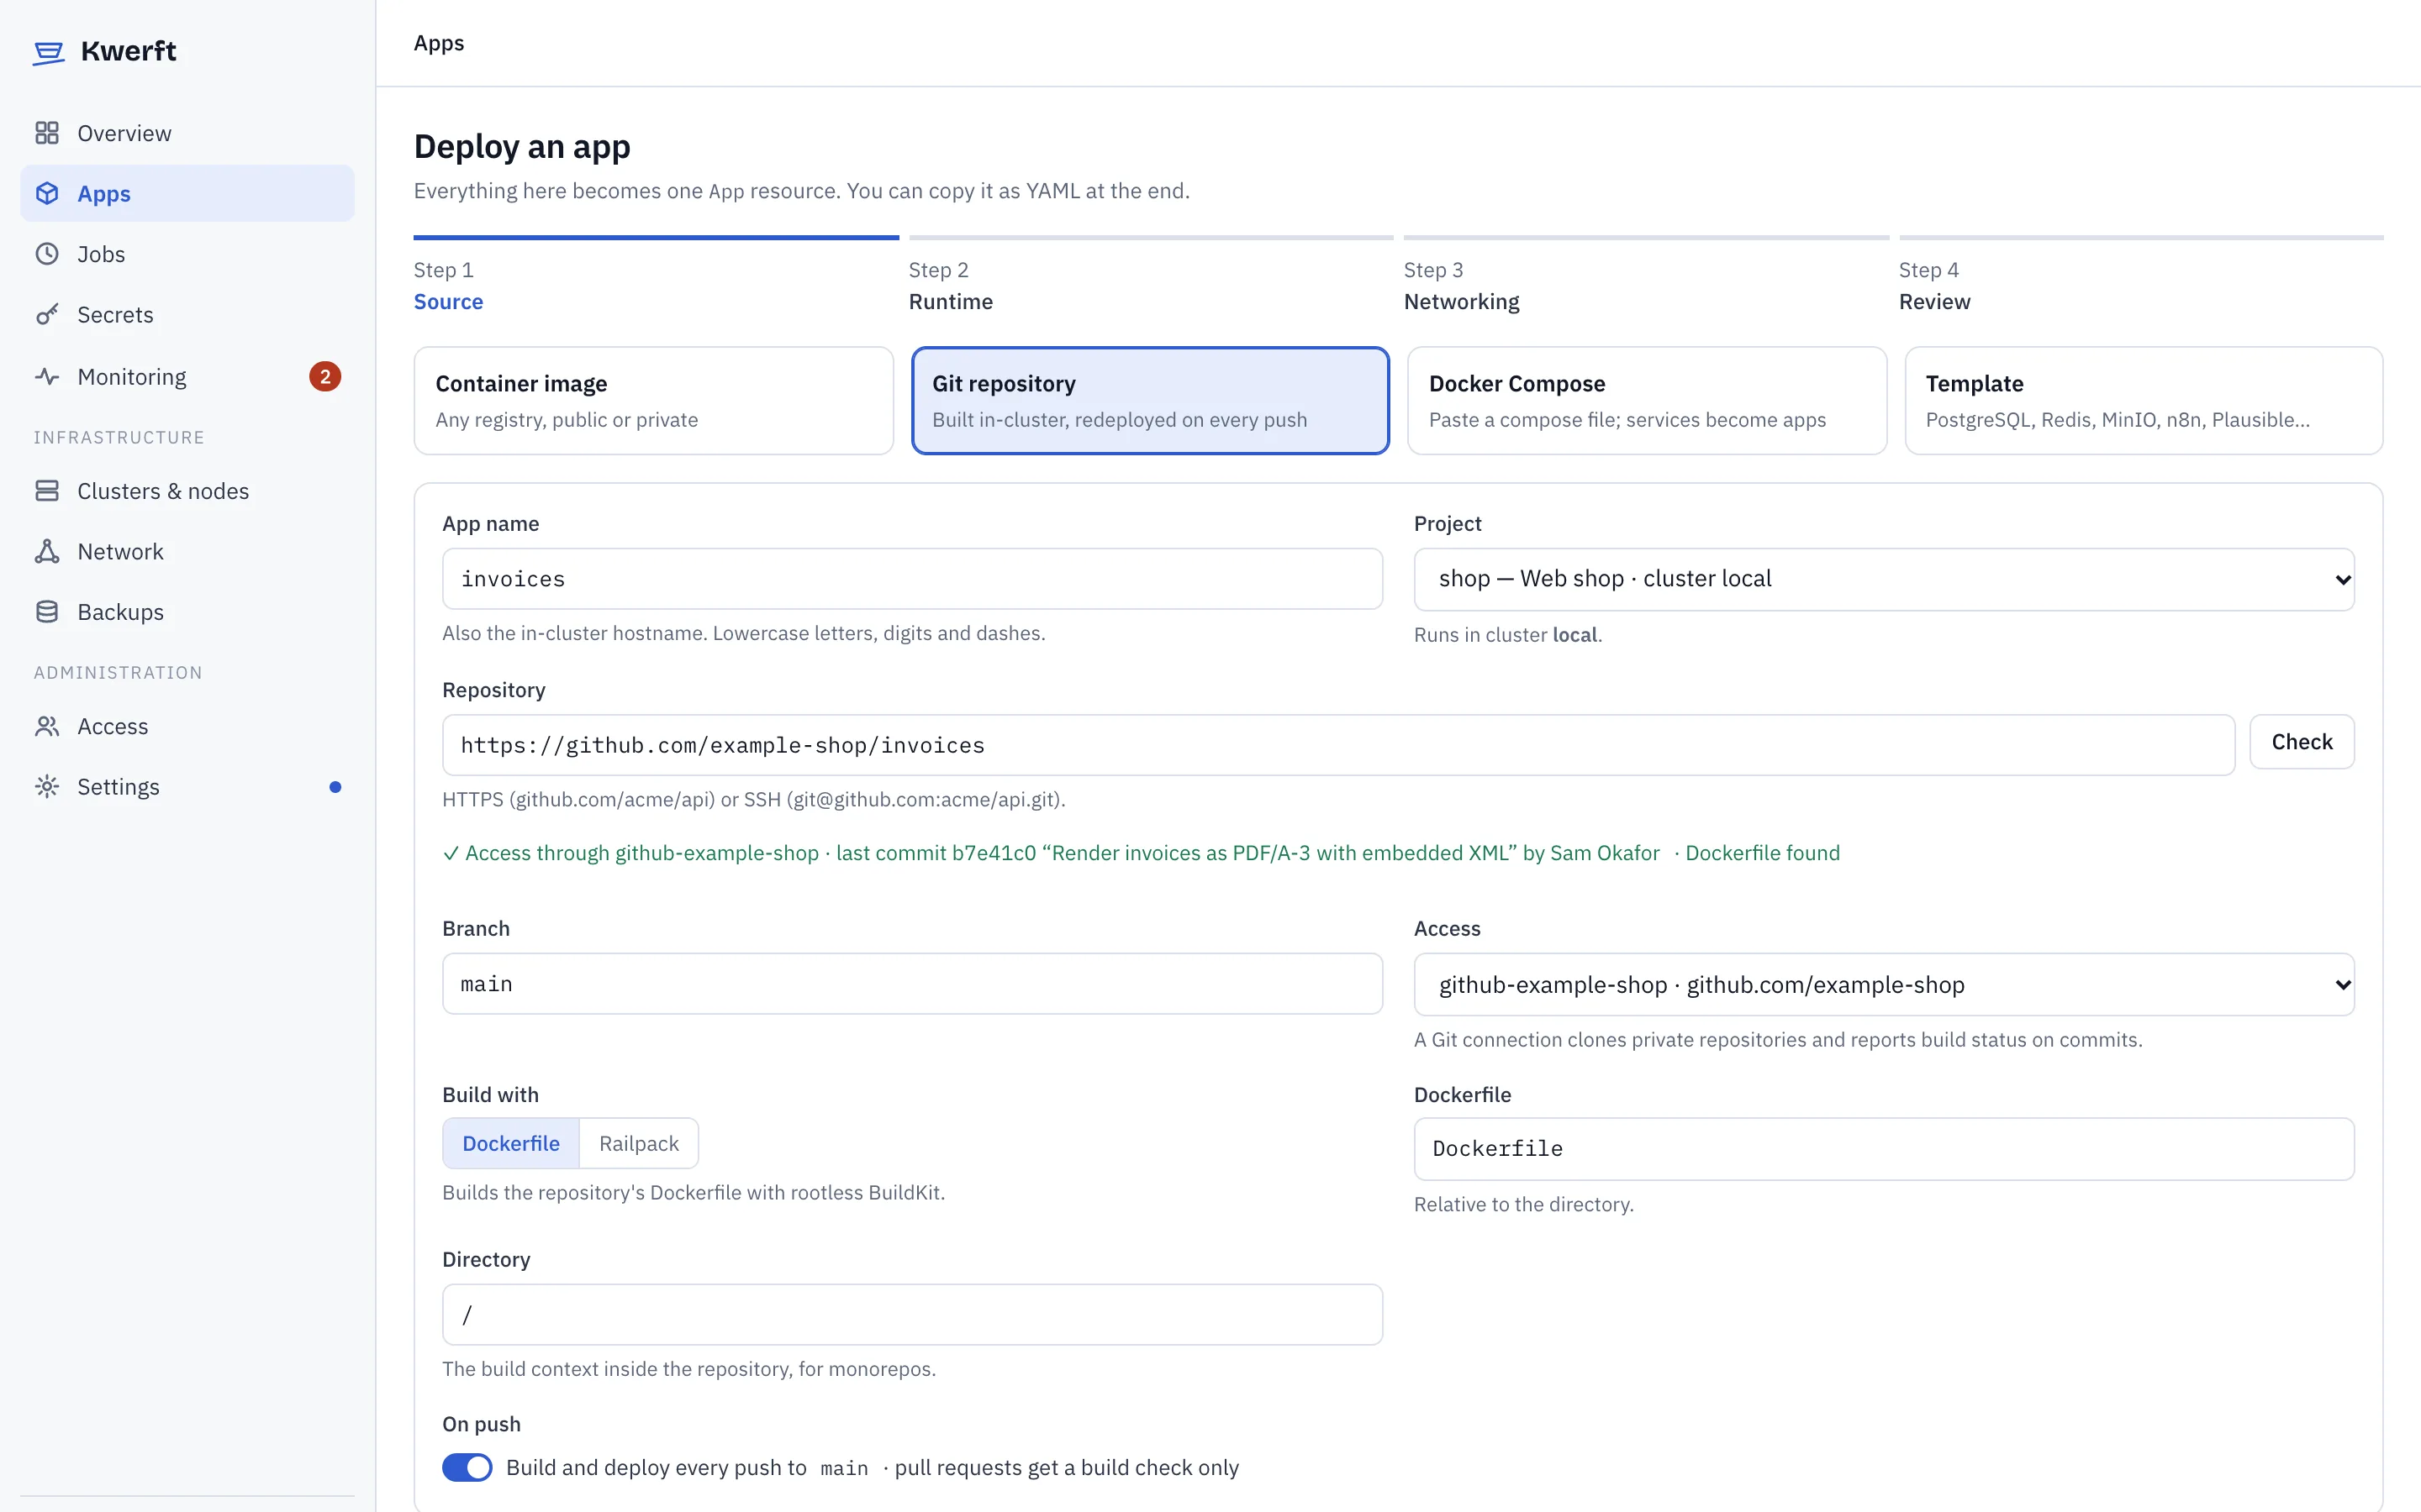Open the Access git connection dropdown
2421x1512 pixels.
tap(1884, 985)
